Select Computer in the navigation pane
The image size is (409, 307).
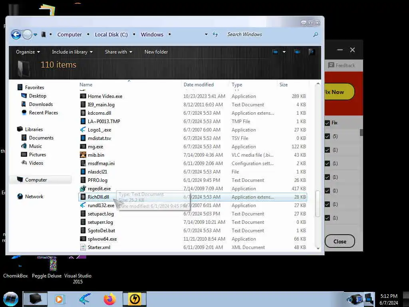36,179
